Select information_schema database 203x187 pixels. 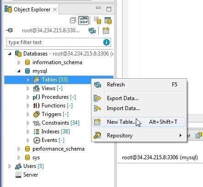[57, 62]
